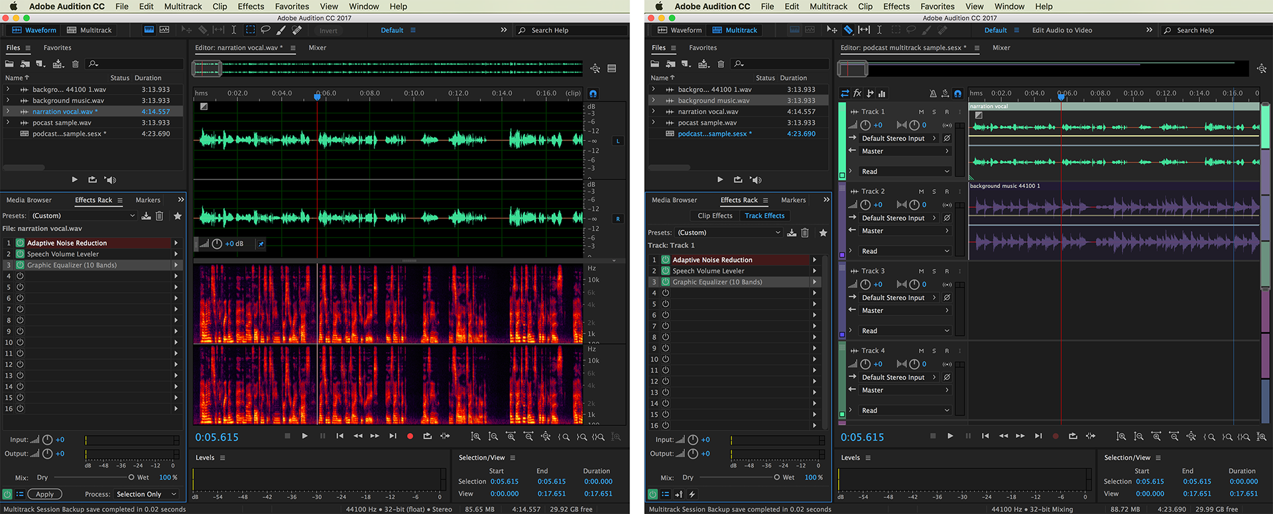
Task: Click the Sends icon in right Multitrack editor
Action: [870, 93]
